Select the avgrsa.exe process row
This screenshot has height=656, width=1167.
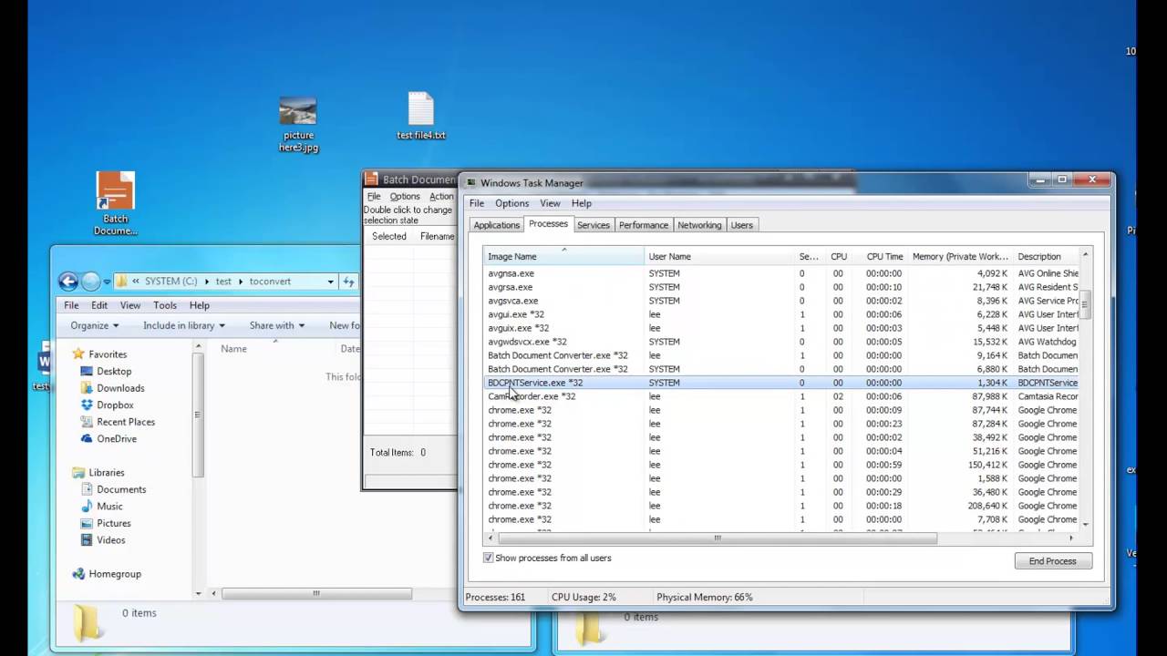tap(780, 287)
